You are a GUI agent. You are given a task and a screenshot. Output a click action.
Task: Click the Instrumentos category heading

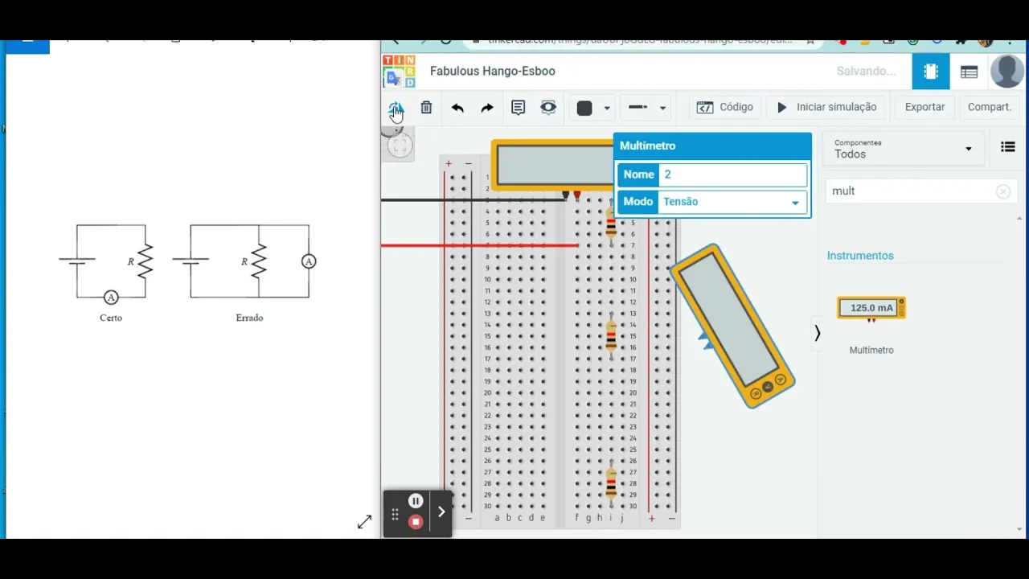pyautogui.click(x=860, y=256)
